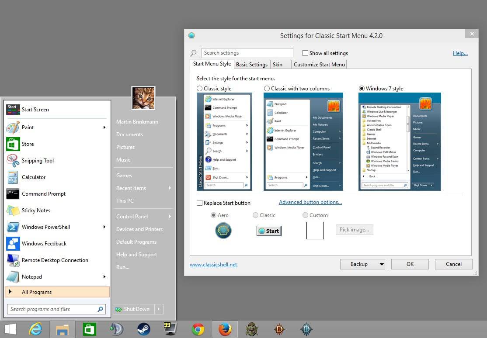The width and height of the screenshot is (487, 338).
Task: Expand the Notepad submenu
Action: click(104, 276)
